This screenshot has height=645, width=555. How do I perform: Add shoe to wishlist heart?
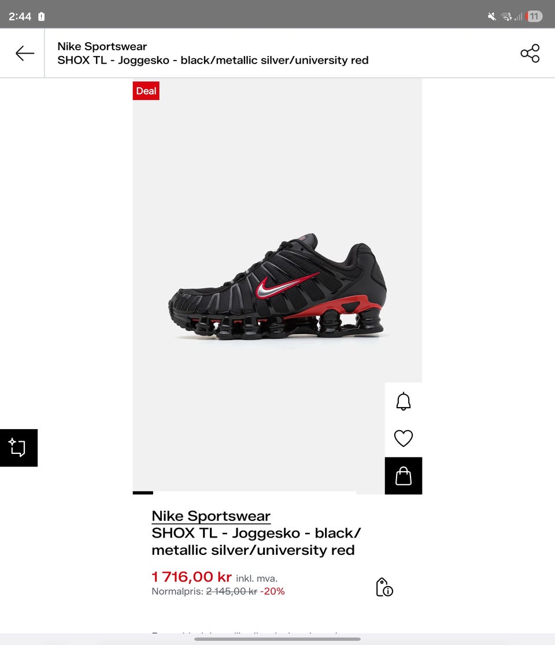pyautogui.click(x=404, y=438)
